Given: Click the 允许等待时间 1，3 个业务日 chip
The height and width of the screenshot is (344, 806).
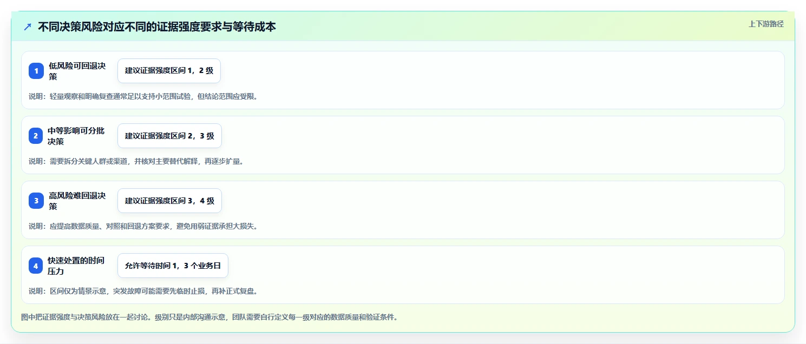Looking at the screenshot, I should (173, 266).
